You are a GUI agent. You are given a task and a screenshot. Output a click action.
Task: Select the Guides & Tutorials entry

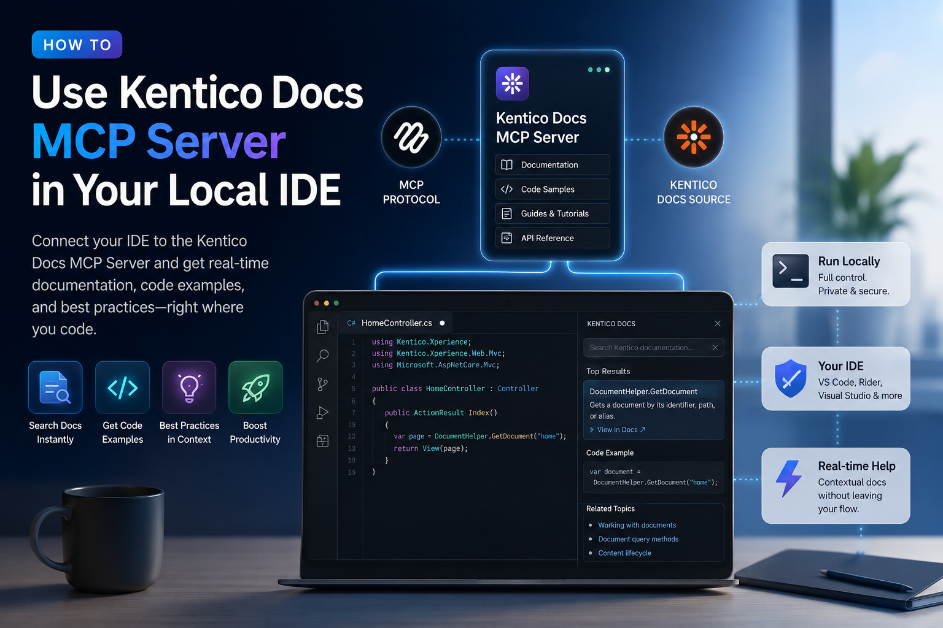[x=553, y=213]
